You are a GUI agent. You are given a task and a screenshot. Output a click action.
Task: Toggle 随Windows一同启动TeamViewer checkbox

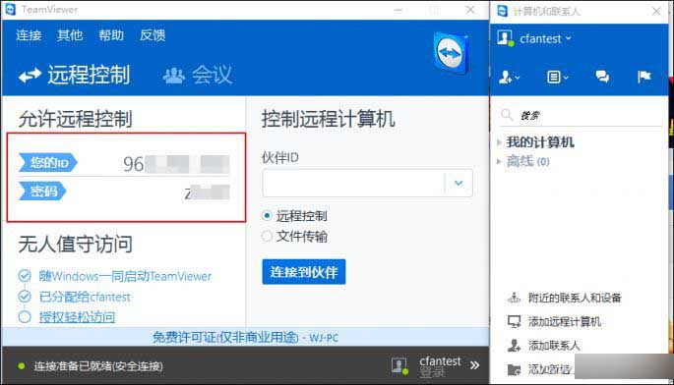click(25, 276)
